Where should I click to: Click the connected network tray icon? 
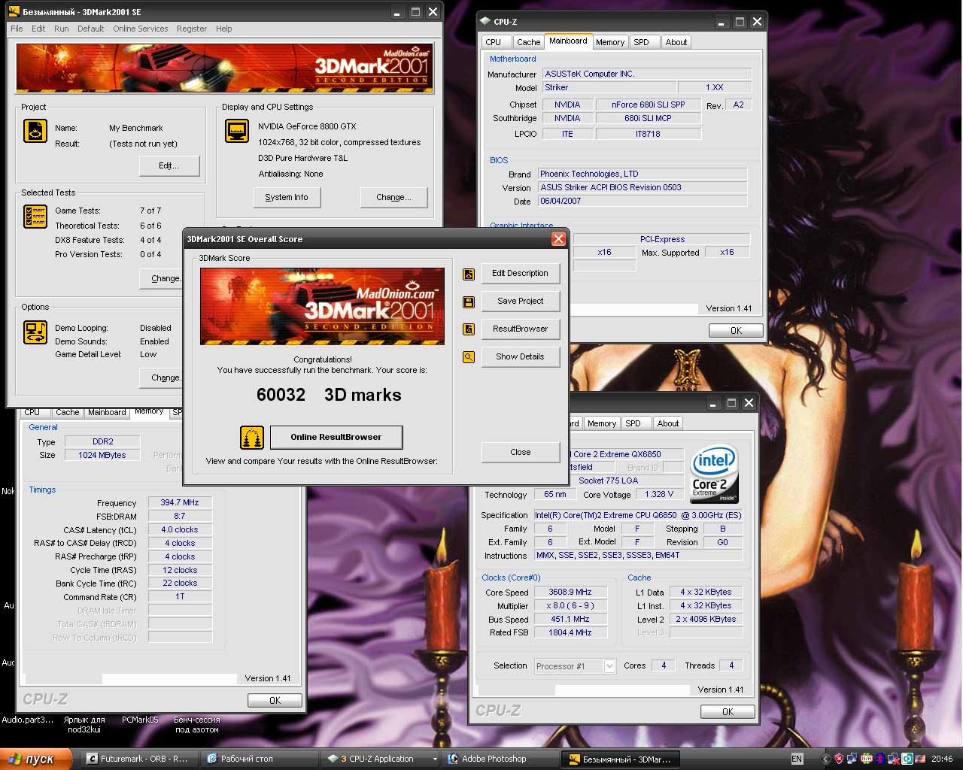852,759
